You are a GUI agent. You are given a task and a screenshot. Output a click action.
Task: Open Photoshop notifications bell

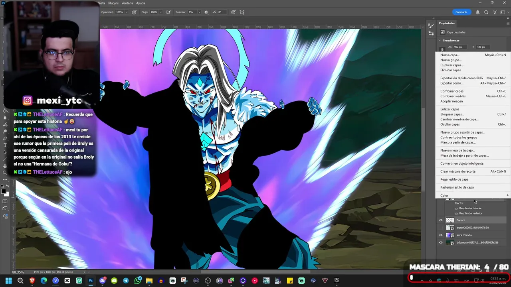477,12
